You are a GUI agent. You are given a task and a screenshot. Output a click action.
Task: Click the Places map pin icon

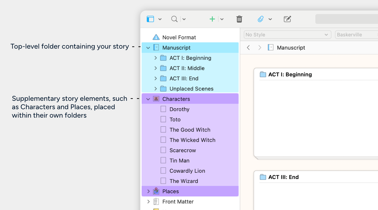click(156, 191)
